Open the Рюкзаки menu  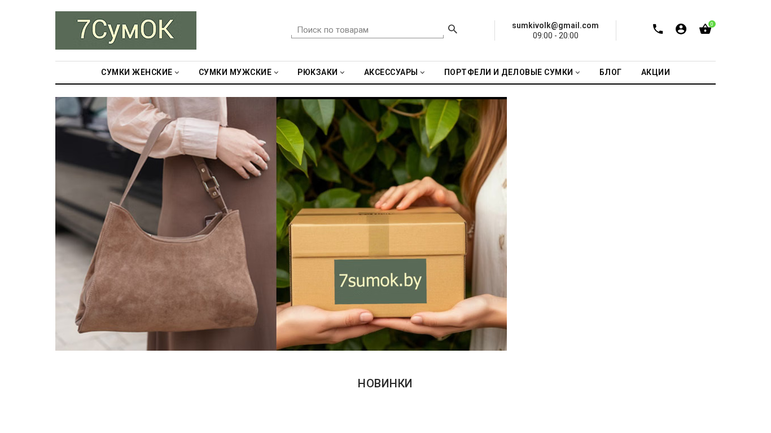point(317,72)
